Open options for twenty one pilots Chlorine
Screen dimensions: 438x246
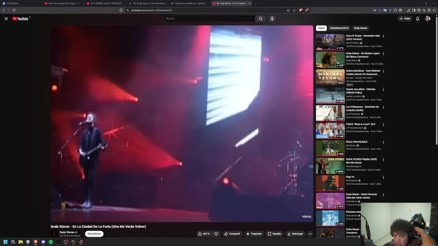coord(383,90)
